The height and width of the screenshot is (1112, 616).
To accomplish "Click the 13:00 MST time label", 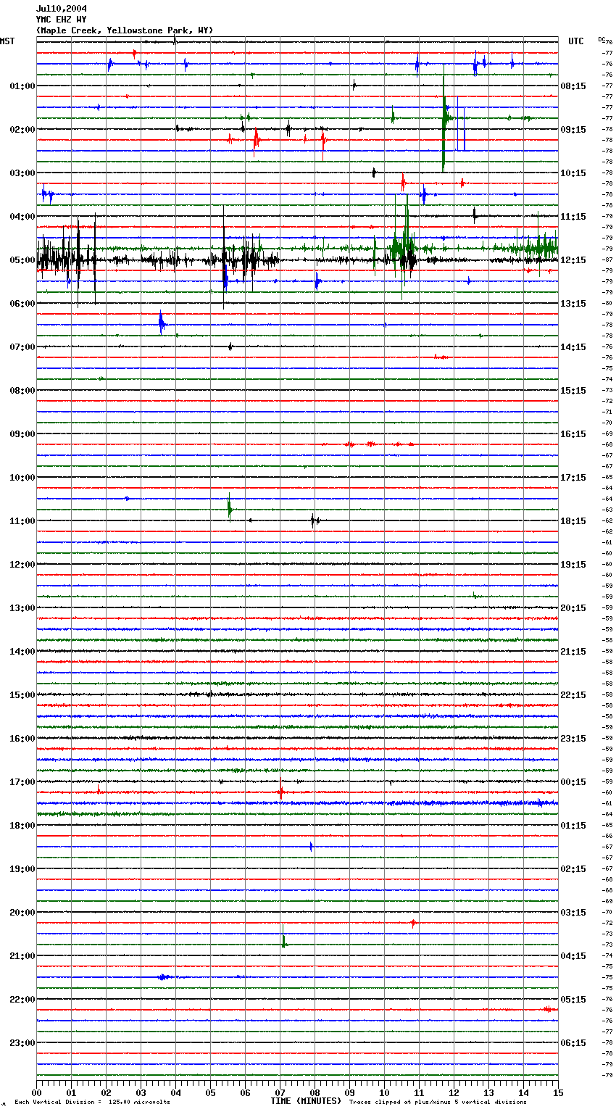I will click(22, 608).
